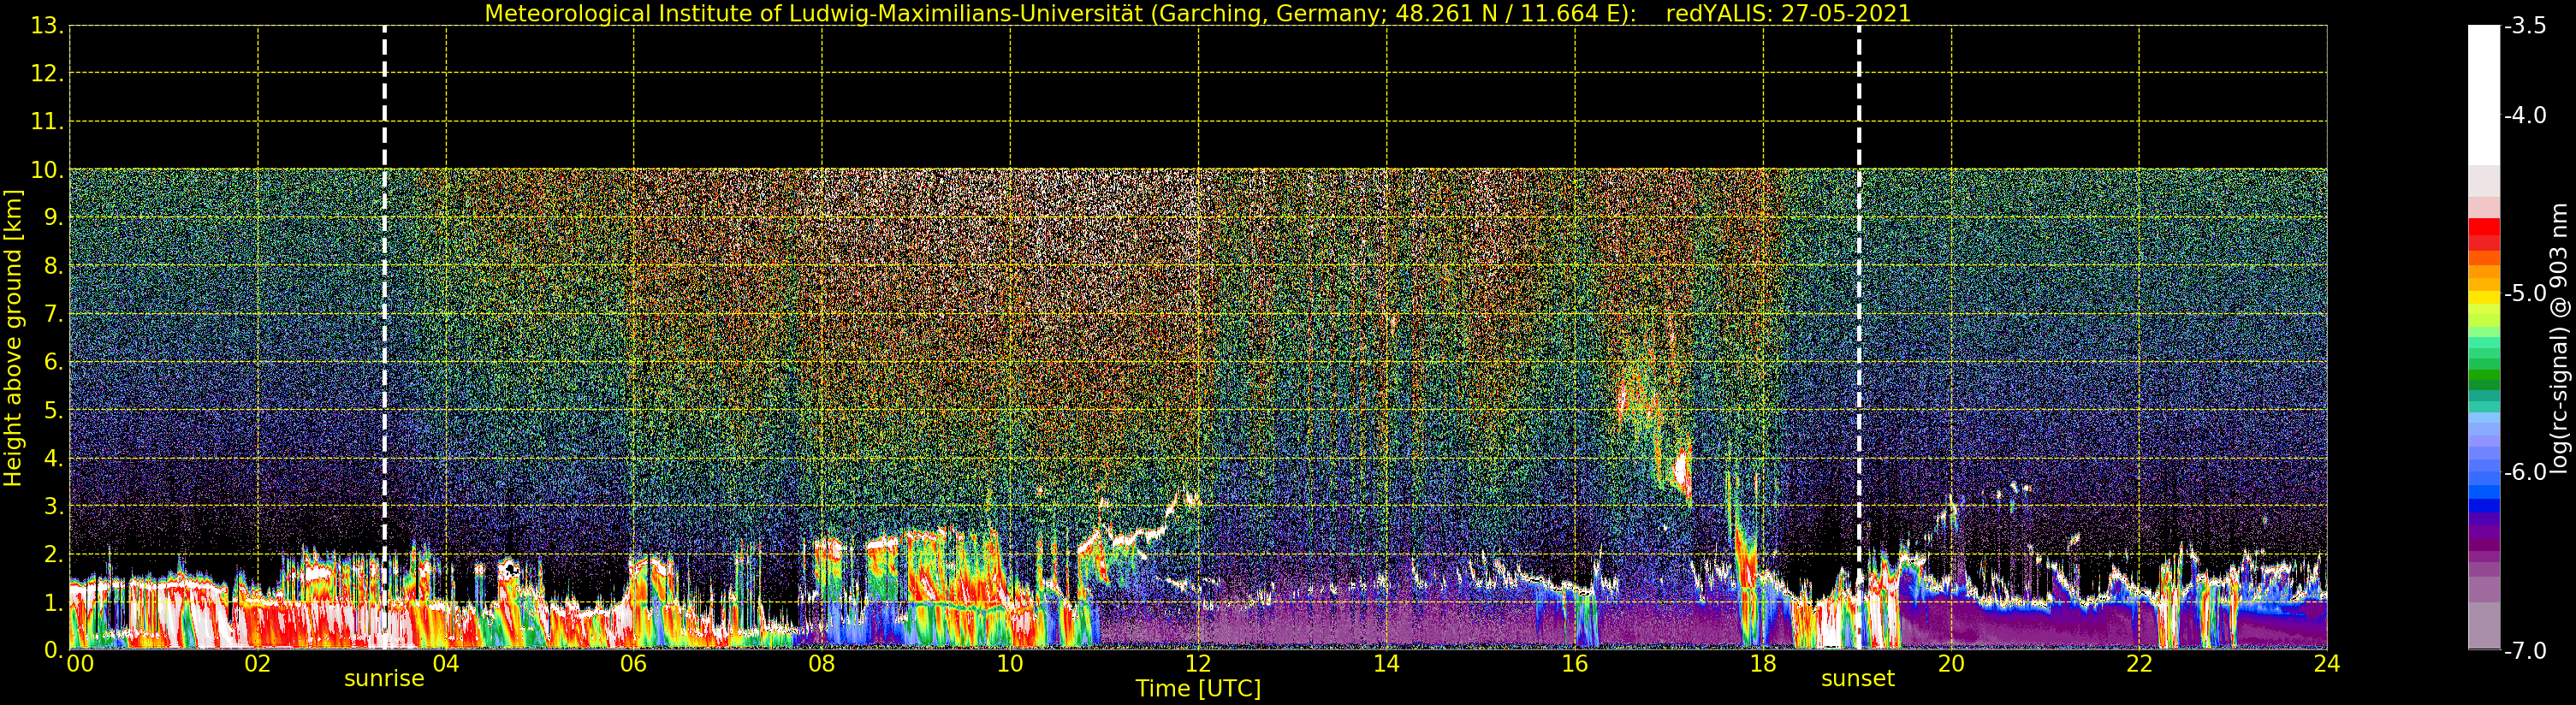Screen dimensions: 2576x705
Task: Click the '10.' height tick label
Action: coord(47,170)
